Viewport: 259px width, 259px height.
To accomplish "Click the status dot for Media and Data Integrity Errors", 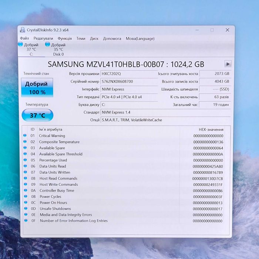I will [x=26, y=214].
